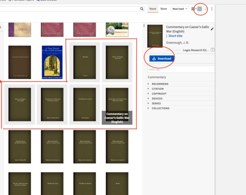The width and height of the screenshot is (246, 195).
Task: Open the Most Used sort dropdown
Action: click(x=180, y=9)
